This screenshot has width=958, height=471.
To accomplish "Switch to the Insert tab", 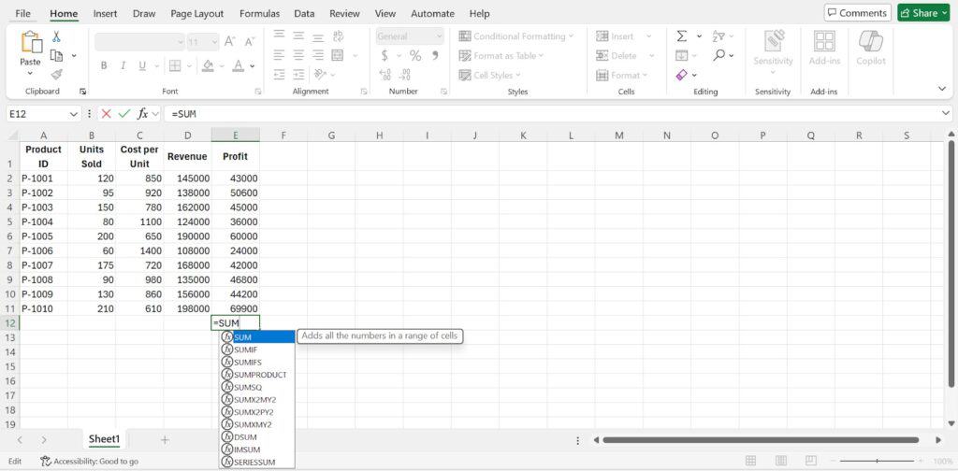I will pyautogui.click(x=105, y=13).
